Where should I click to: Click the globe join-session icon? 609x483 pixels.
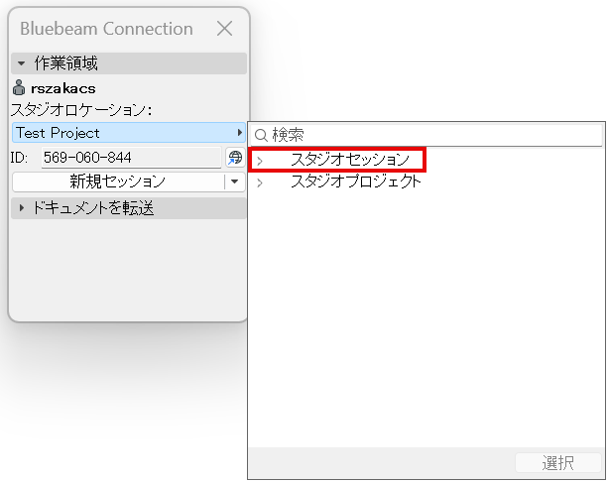point(235,158)
